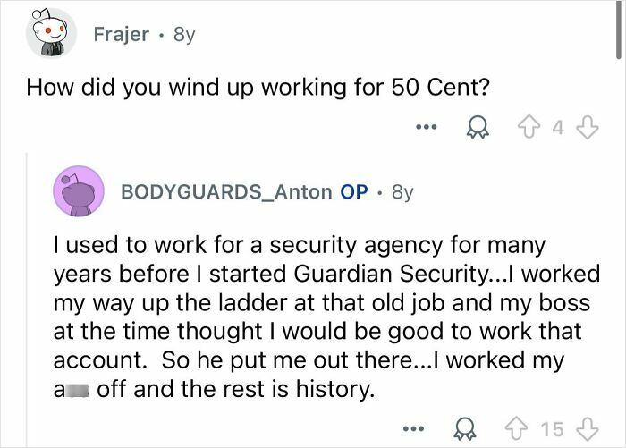Click the vote count 15 on the reply
This screenshot has width=626, height=448.
pyautogui.click(x=552, y=429)
